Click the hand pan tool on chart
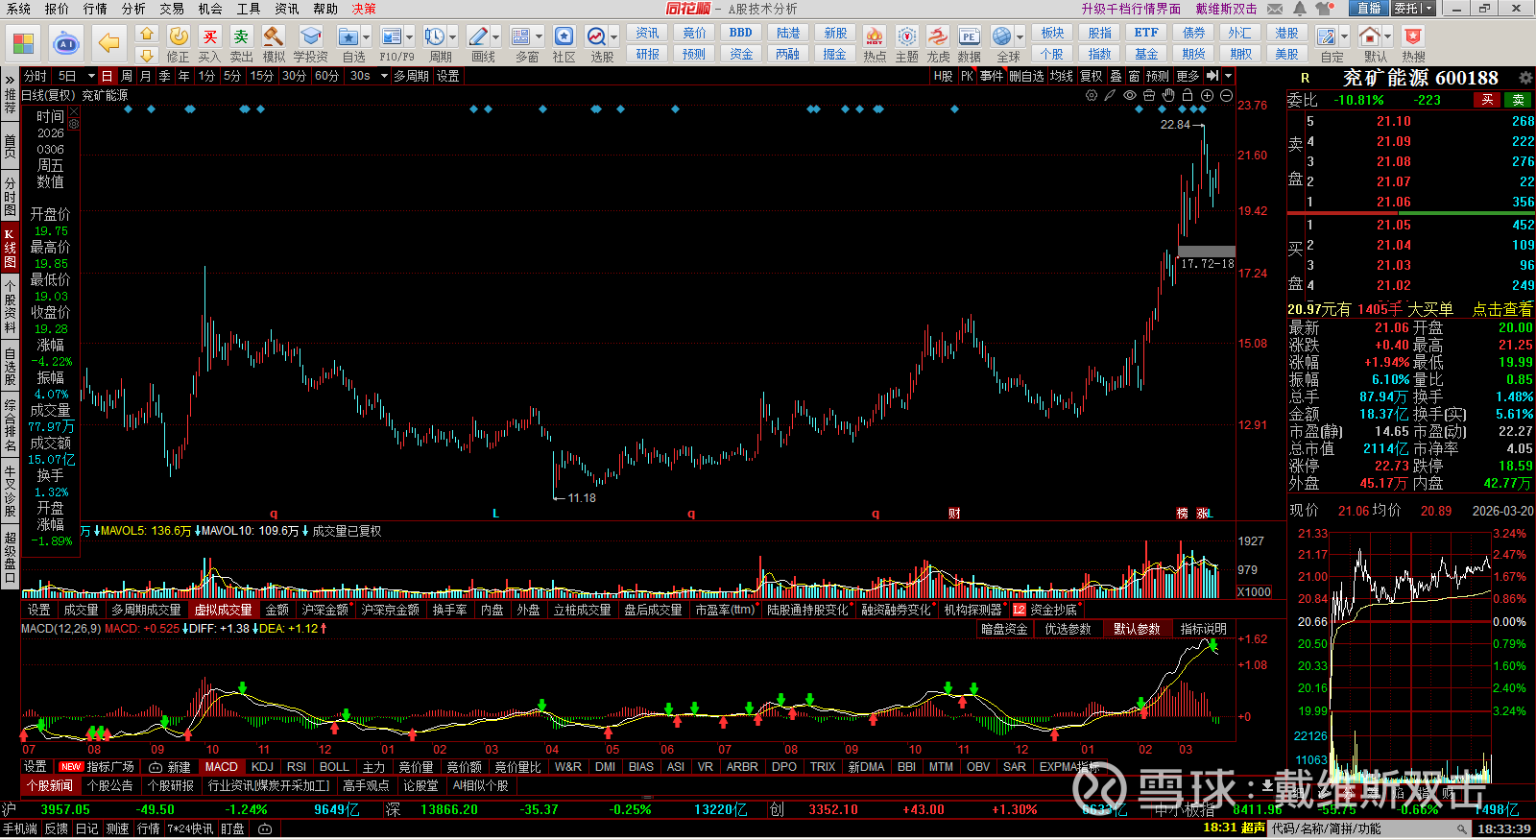 point(1168,95)
